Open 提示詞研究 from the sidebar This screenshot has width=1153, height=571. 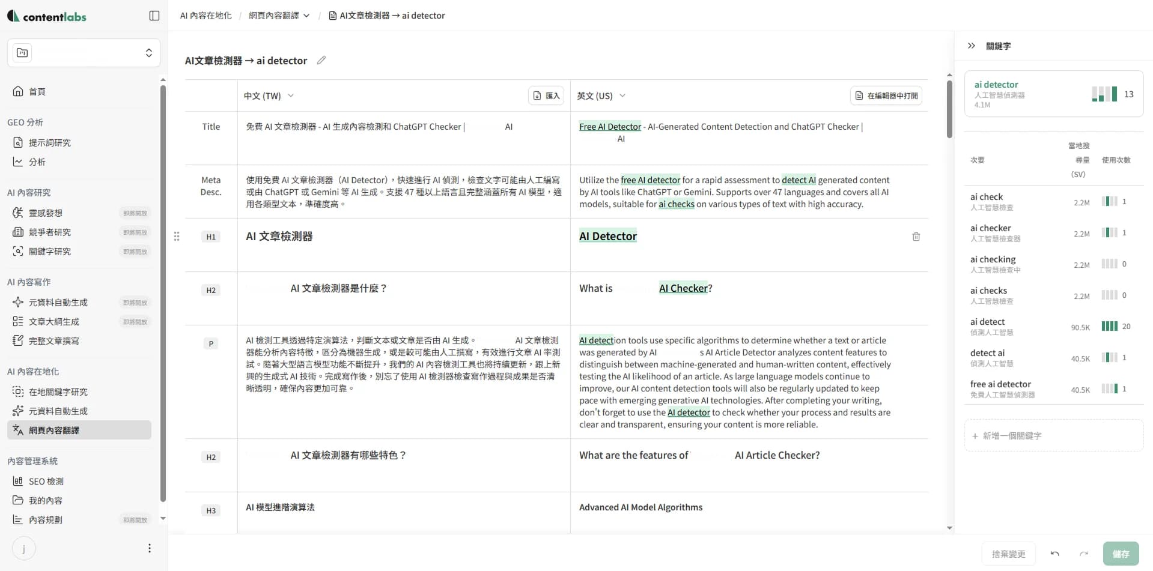click(x=50, y=142)
